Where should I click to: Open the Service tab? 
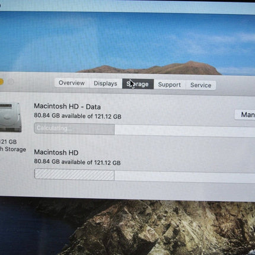[200, 85]
